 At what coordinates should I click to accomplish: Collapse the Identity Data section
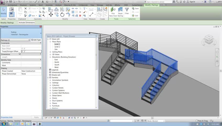[40, 60]
